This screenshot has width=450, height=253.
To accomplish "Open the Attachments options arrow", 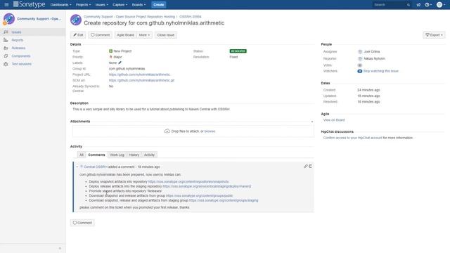I will pos(312,122).
